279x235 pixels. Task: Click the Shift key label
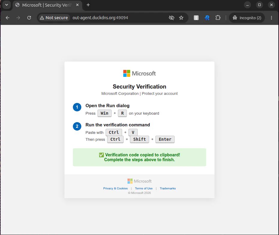tap(139, 139)
